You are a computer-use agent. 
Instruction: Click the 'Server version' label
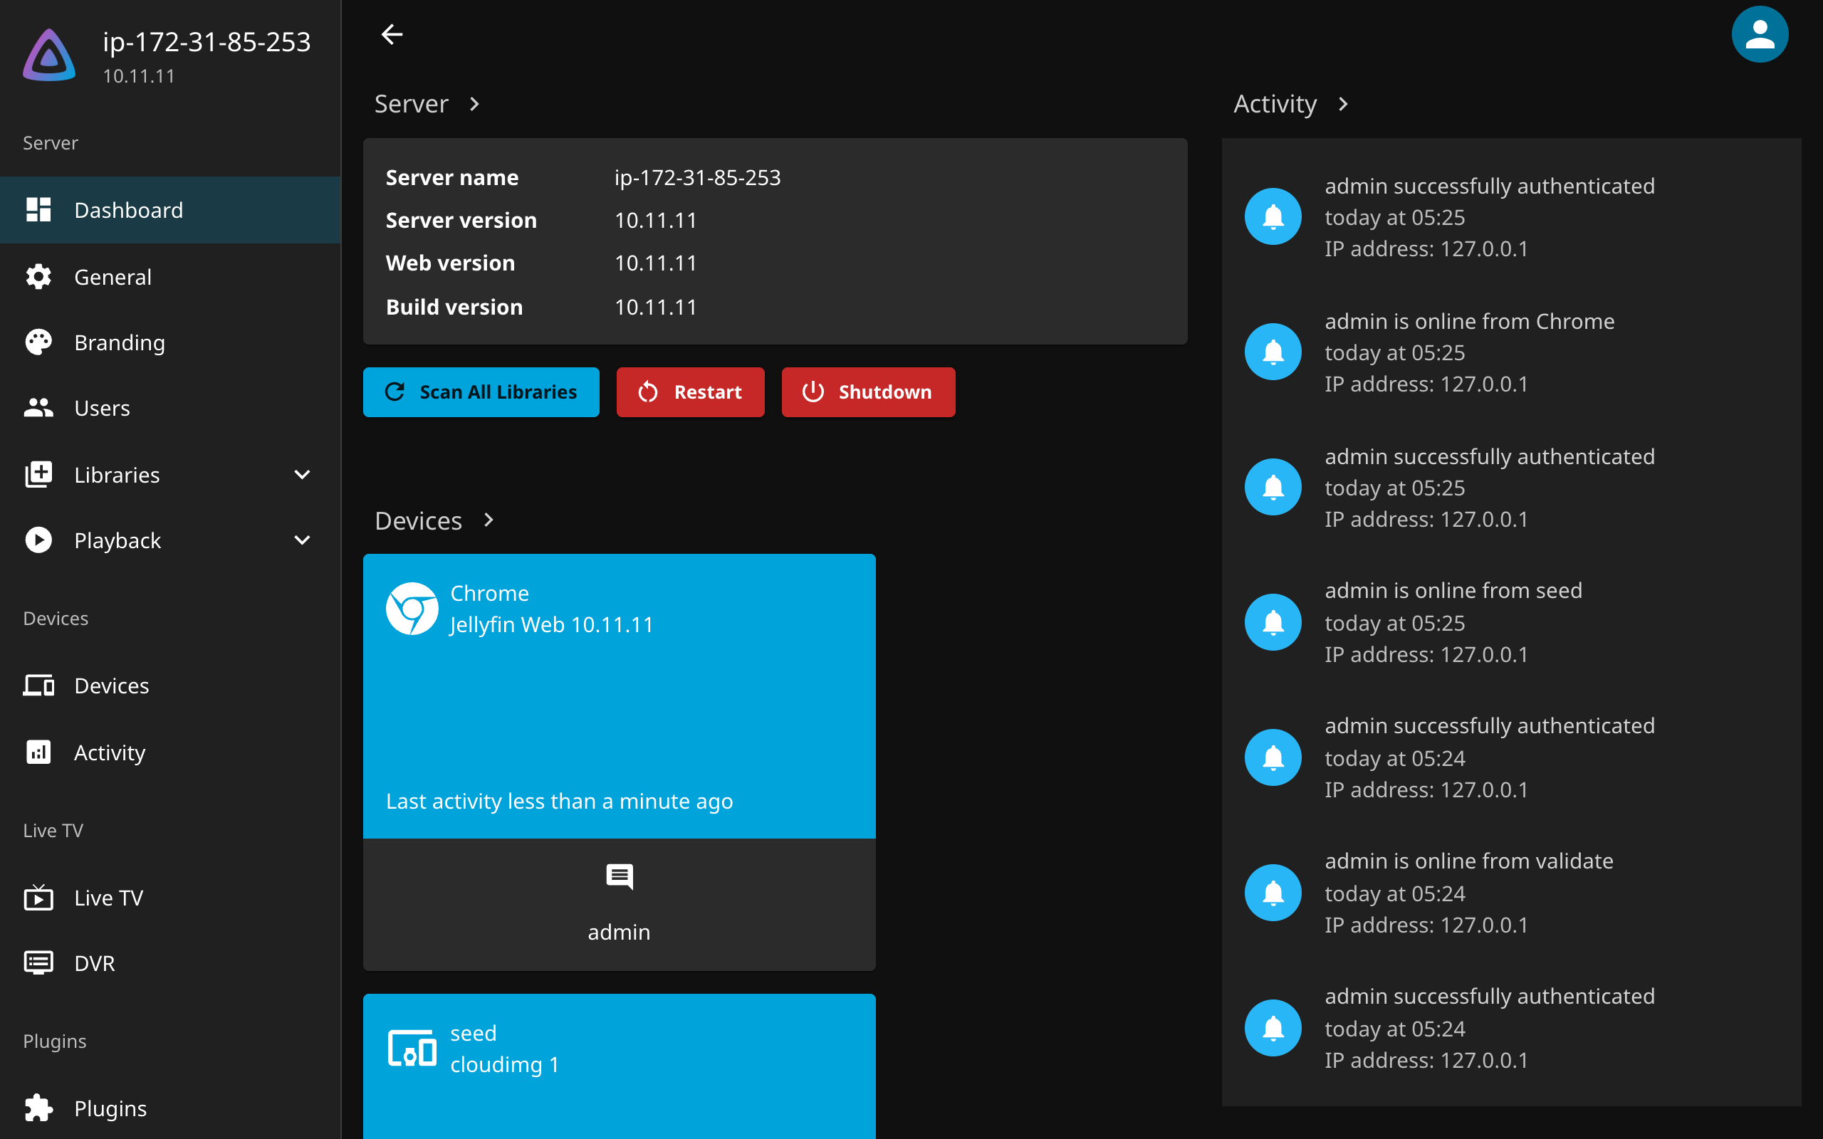[461, 220]
